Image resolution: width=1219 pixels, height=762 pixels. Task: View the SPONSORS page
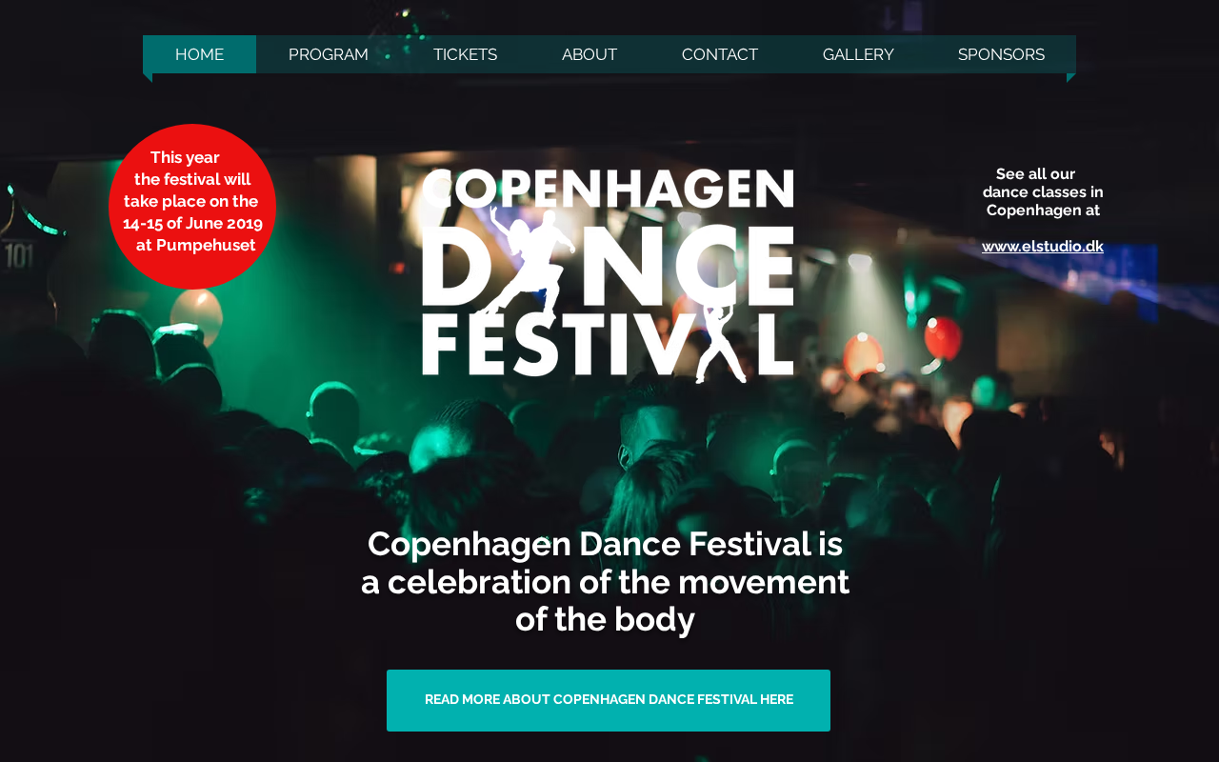click(x=1001, y=54)
